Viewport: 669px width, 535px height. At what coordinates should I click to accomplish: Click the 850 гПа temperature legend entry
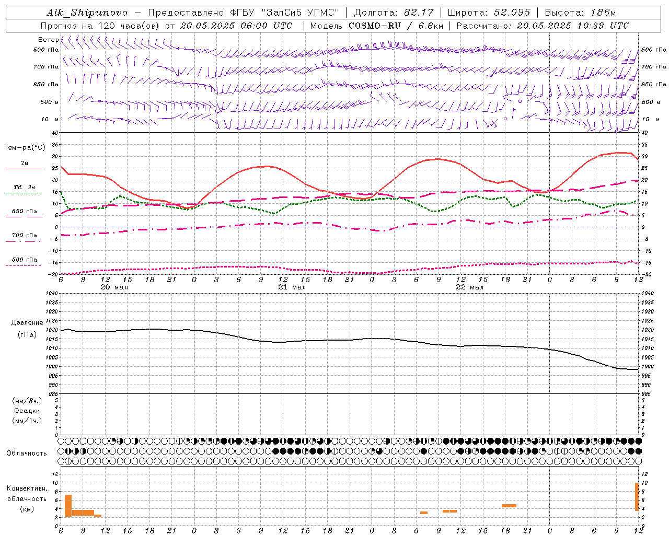tap(24, 212)
